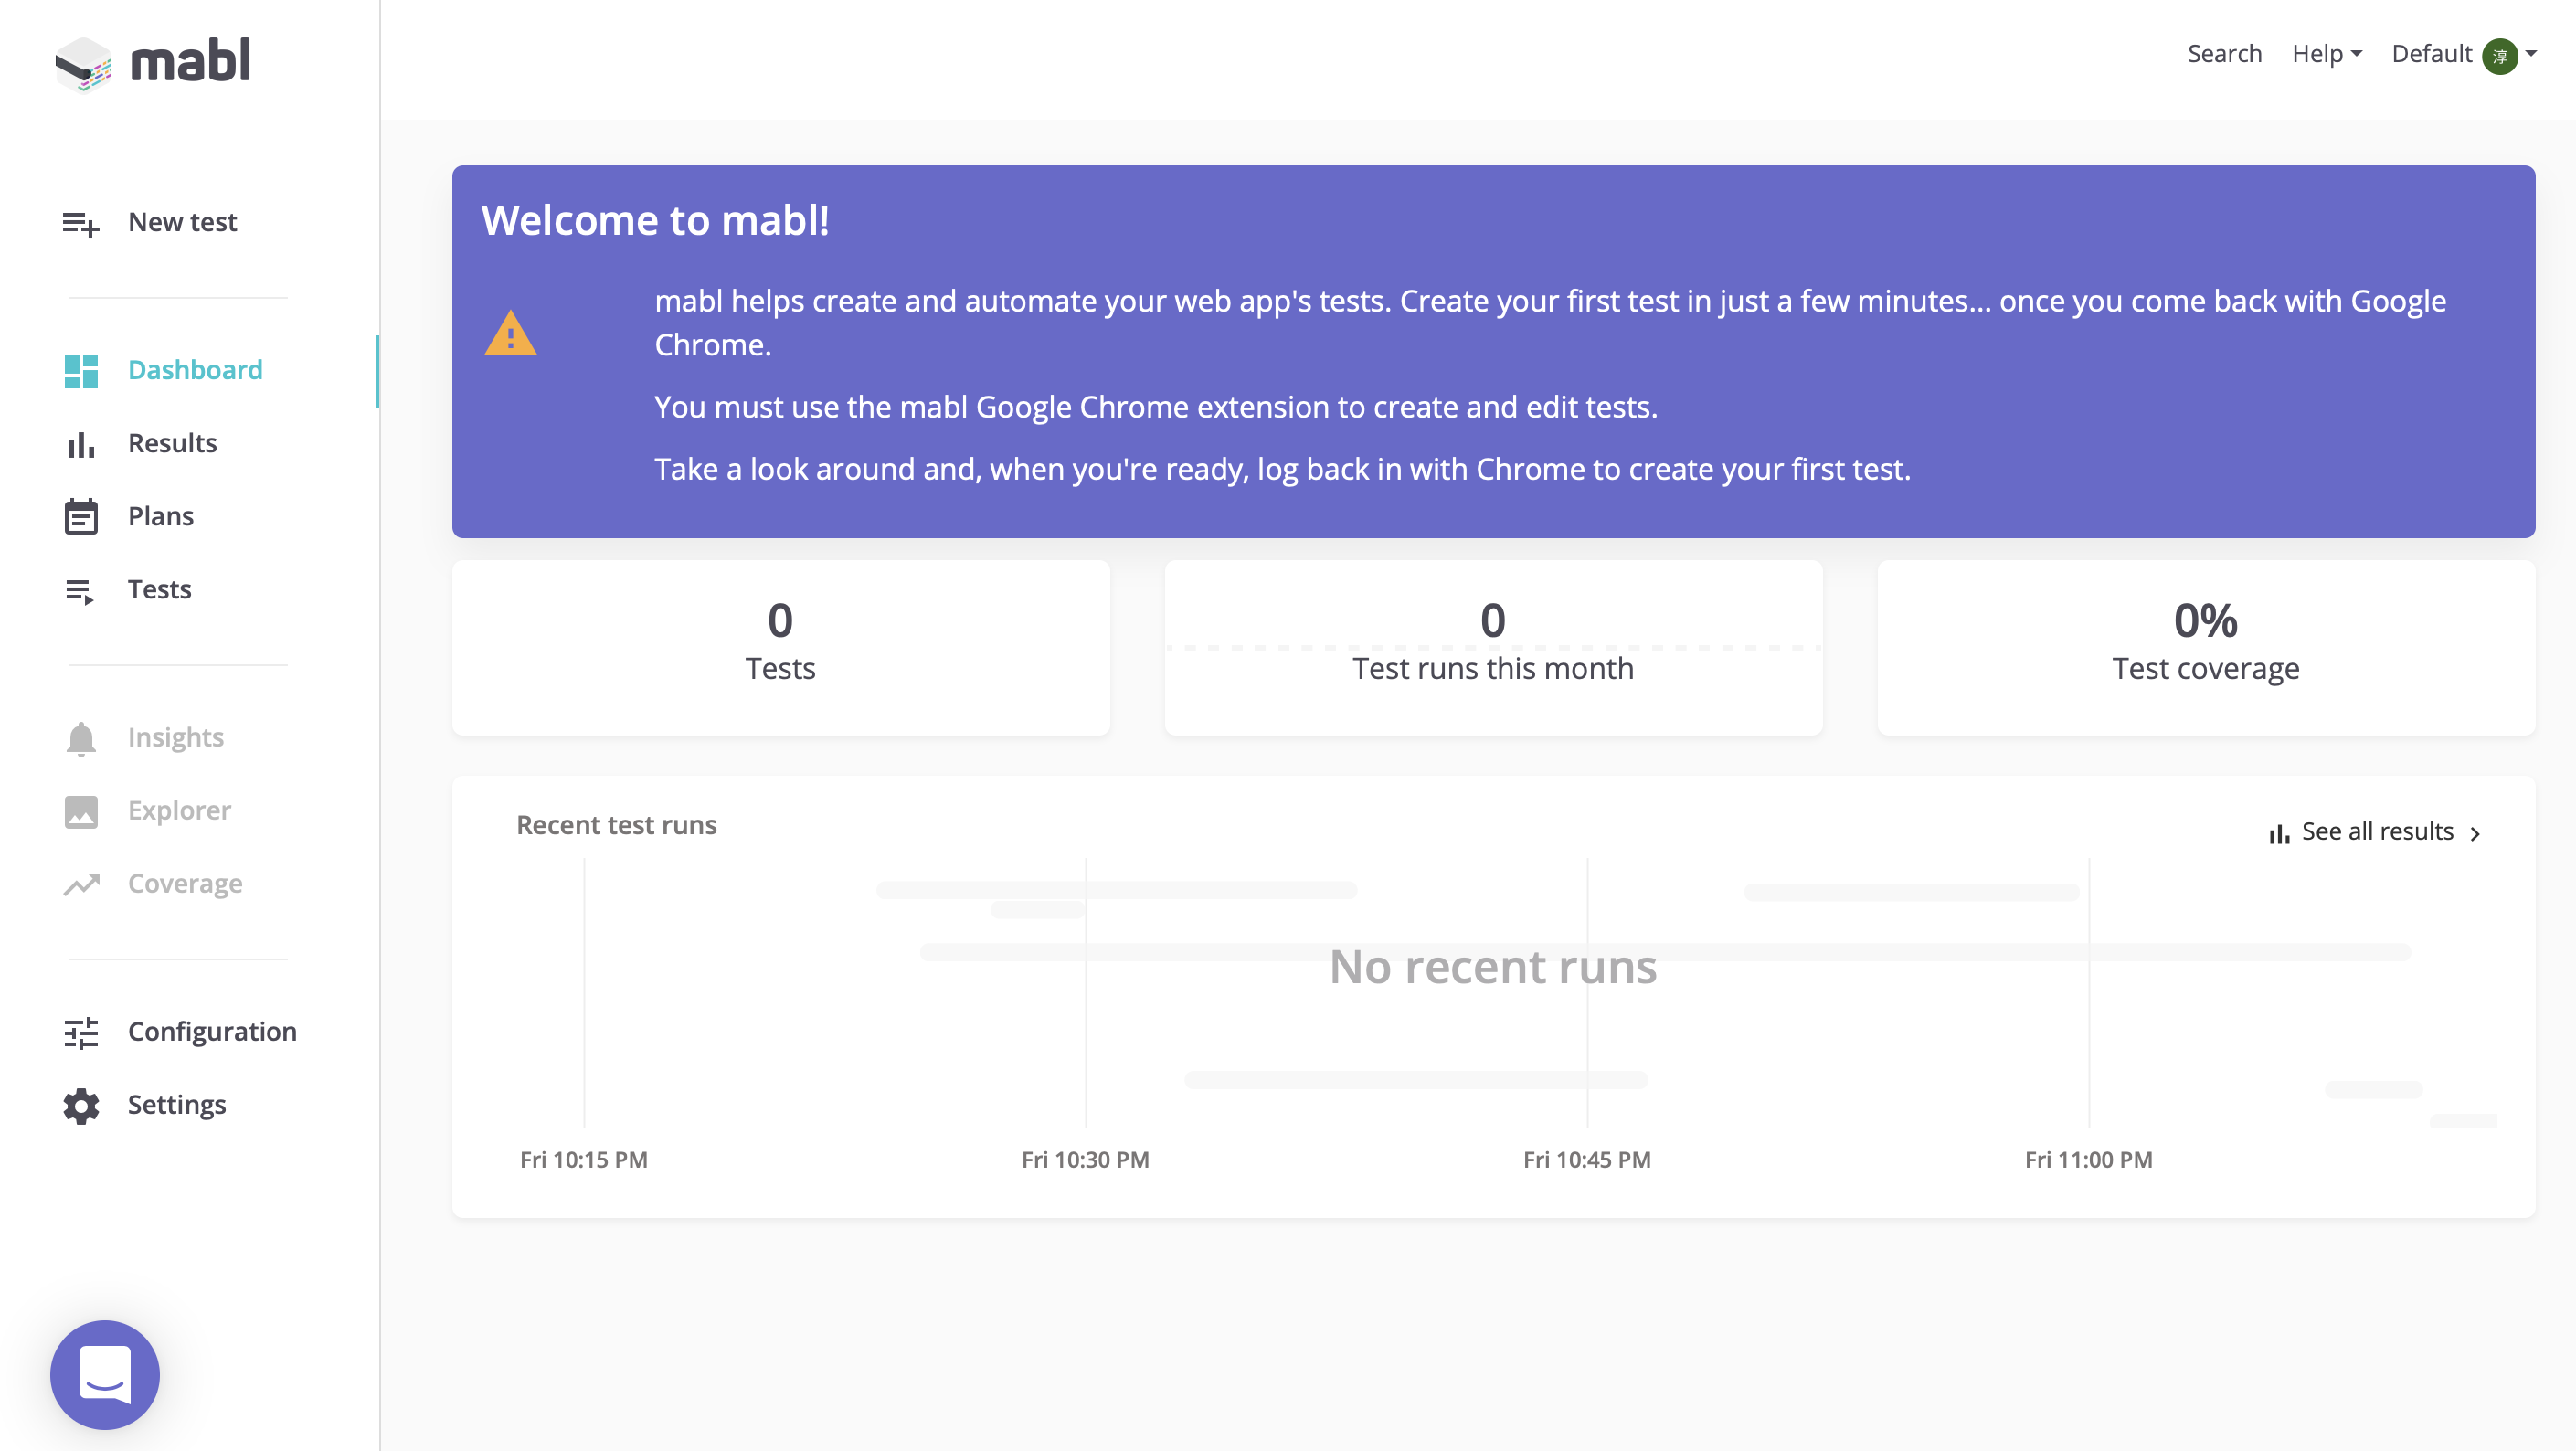Image resolution: width=2576 pixels, height=1451 pixels.
Task: Click the Default workspace label
Action: [x=2431, y=54]
